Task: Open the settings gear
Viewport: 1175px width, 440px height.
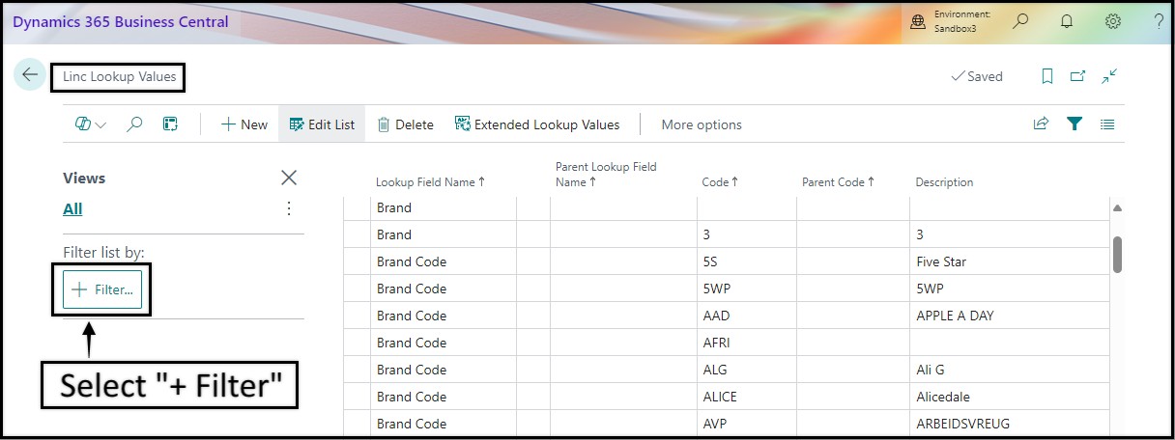Action: click(x=1113, y=21)
